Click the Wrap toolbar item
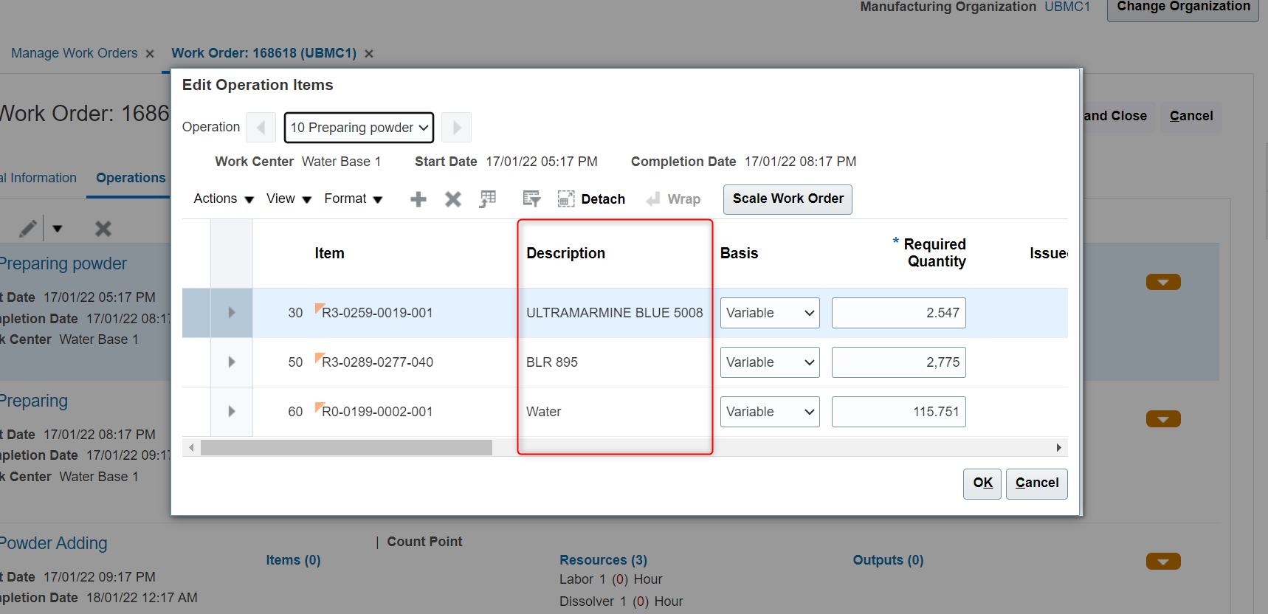Viewport: 1268px width, 614px height. tap(673, 199)
